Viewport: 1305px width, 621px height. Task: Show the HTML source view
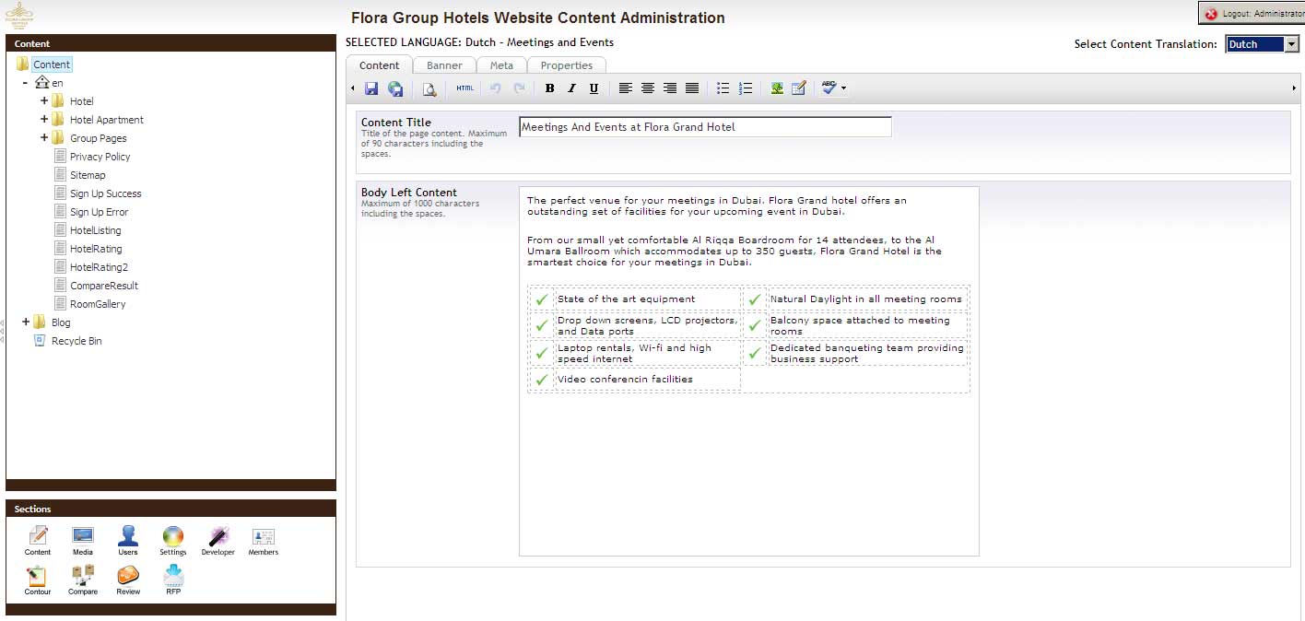click(x=464, y=88)
